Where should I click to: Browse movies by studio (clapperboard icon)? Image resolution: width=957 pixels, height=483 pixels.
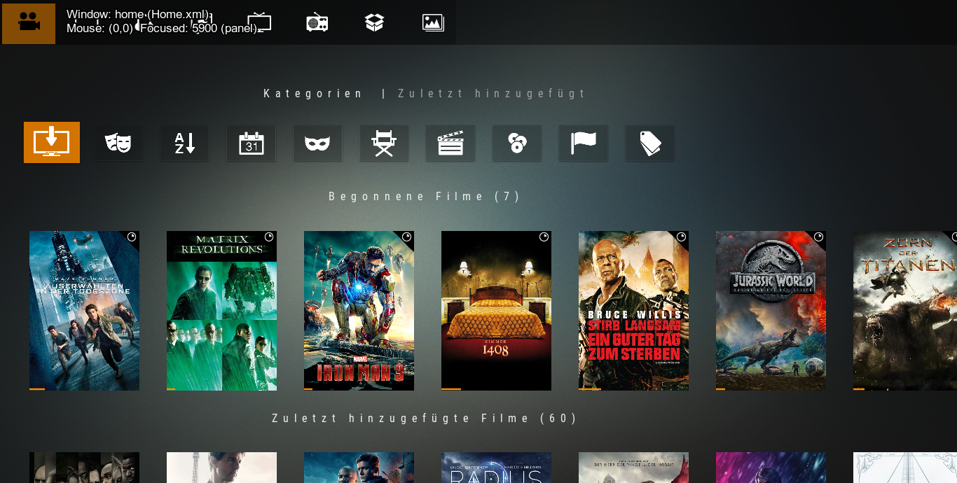[450, 143]
